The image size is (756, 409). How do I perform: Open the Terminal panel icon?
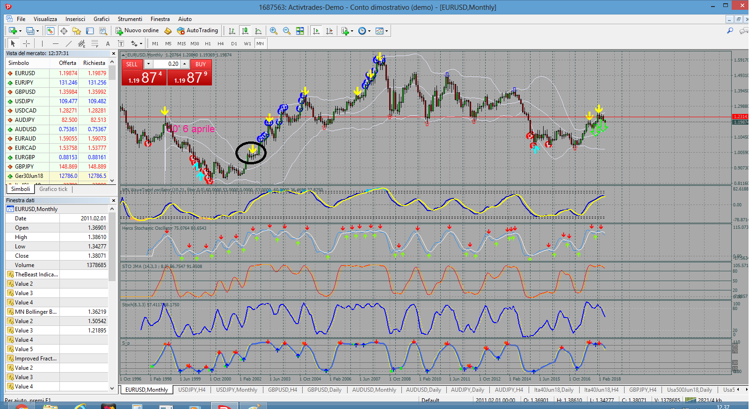(90, 31)
